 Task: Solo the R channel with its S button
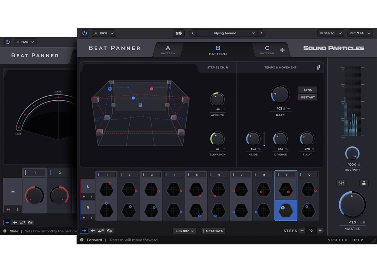click(91, 217)
